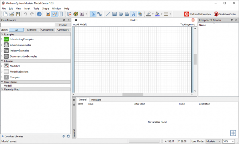Select DocumentationExamples in Class Browser
This screenshot has height=144, width=239.
pos(24,56)
